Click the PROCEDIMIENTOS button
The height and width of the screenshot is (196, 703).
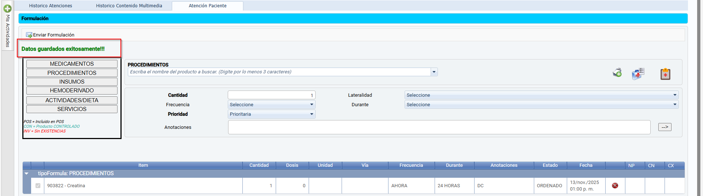72,73
